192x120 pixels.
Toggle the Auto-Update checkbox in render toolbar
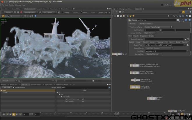pyautogui.click(x=81, y=12)
